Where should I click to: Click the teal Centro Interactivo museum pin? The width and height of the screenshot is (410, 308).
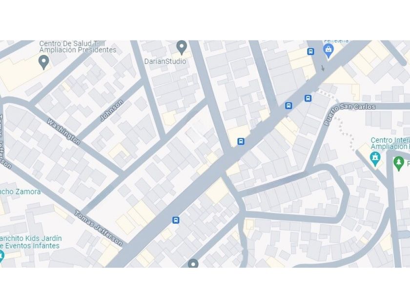(375, 159)
